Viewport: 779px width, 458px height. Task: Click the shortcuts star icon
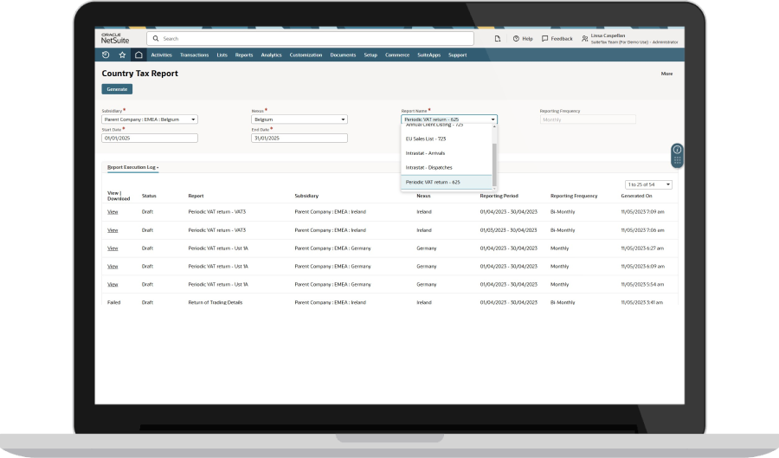pyautogui.click(x=122, y=55)
